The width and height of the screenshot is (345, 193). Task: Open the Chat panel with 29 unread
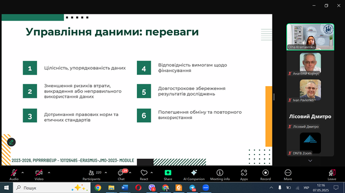pyautogui.click(x=121, y=175)
